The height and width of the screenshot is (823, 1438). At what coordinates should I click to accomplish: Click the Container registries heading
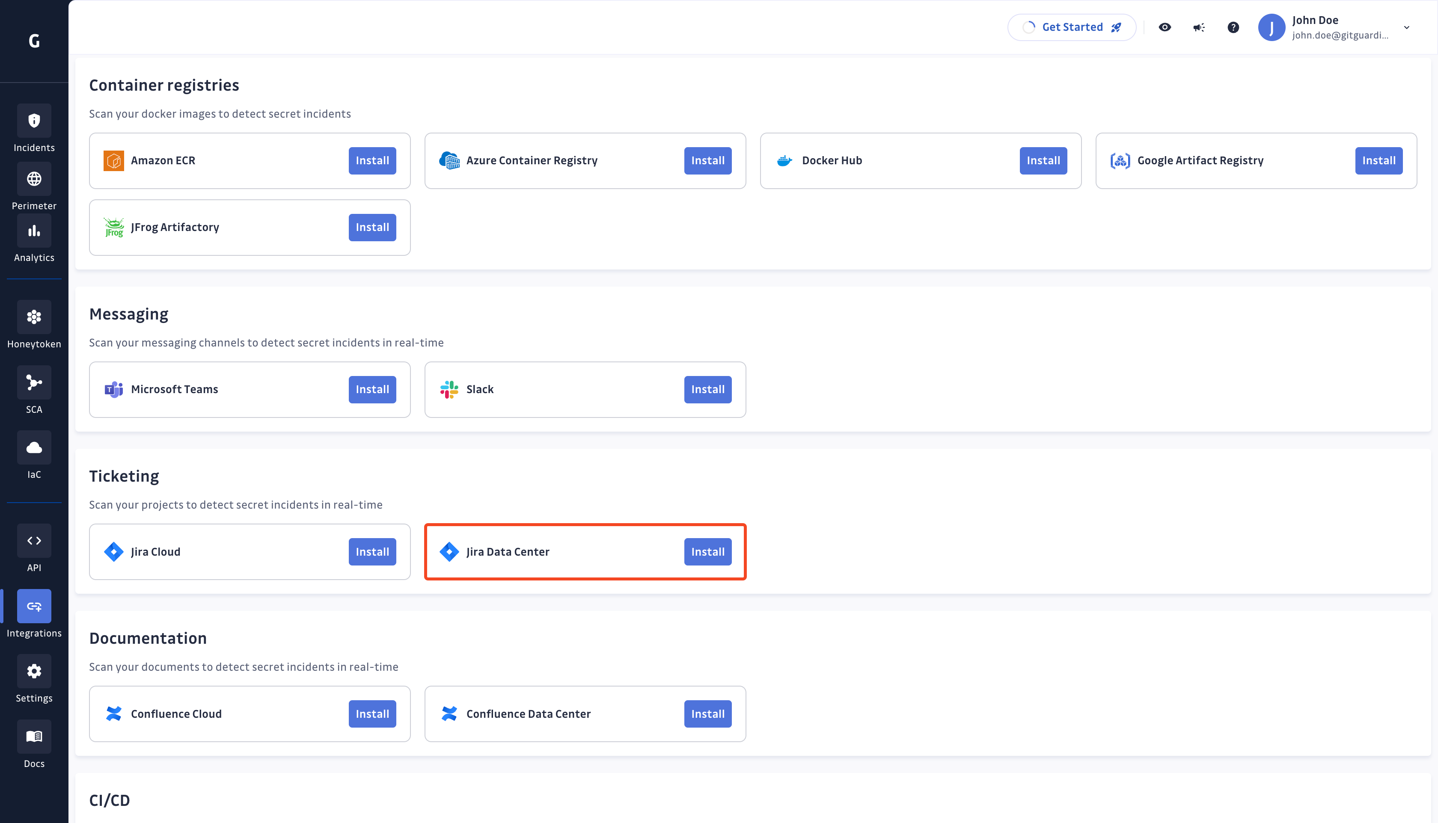(x=164, y=86)
